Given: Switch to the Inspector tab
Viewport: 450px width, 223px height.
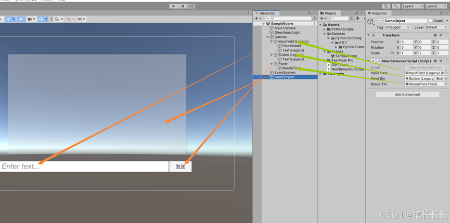Looking at the screenshot, I should coord(379,13).
